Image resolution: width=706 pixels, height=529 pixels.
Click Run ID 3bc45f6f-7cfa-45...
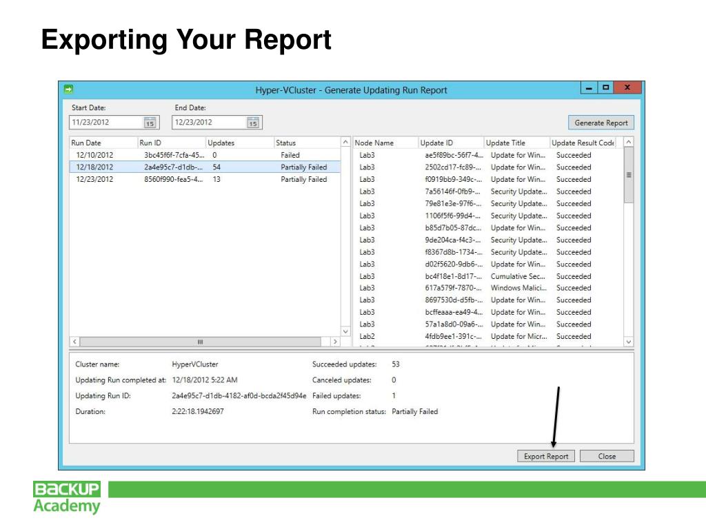pos(174,155)
